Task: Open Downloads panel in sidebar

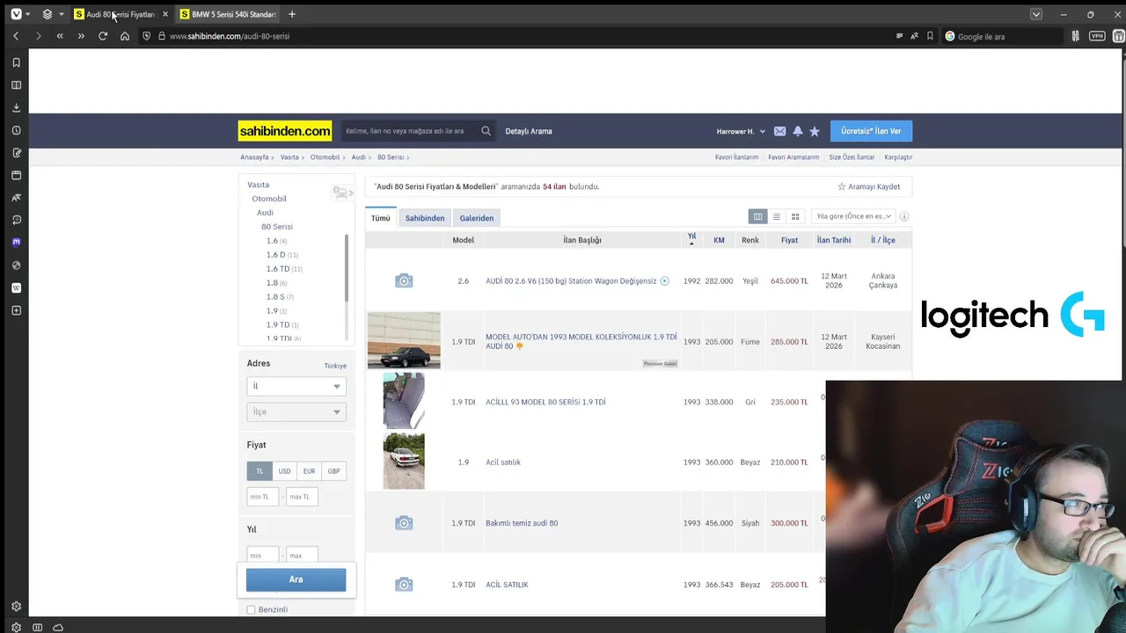Action: [16, 108]
